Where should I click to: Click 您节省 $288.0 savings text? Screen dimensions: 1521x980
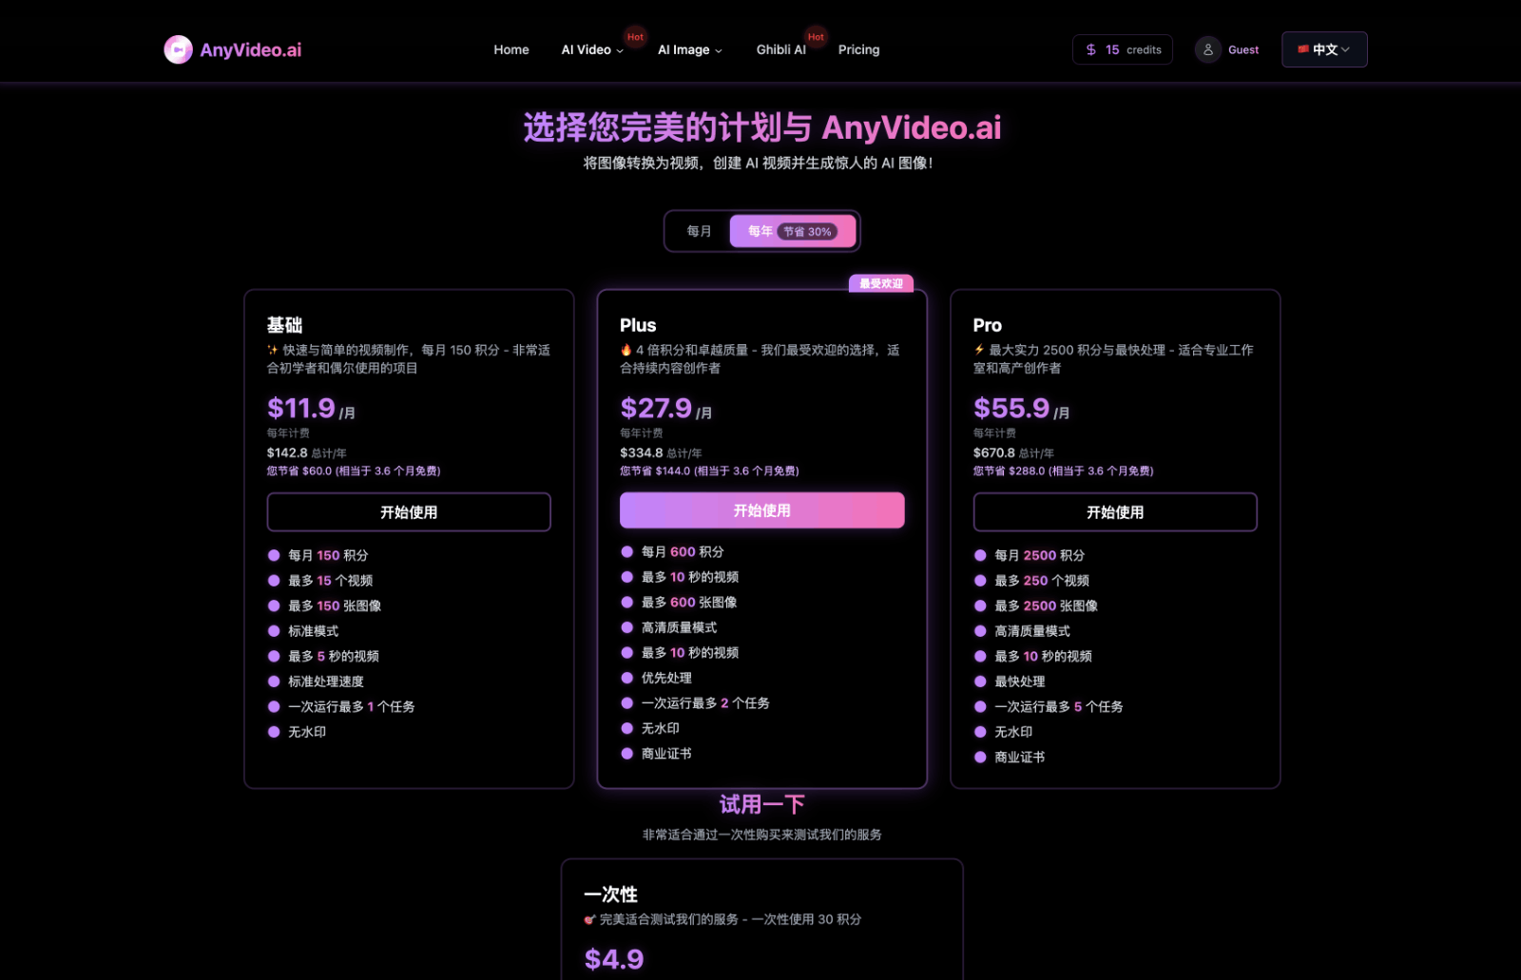pyautogui.click(x=1063, y=471)
